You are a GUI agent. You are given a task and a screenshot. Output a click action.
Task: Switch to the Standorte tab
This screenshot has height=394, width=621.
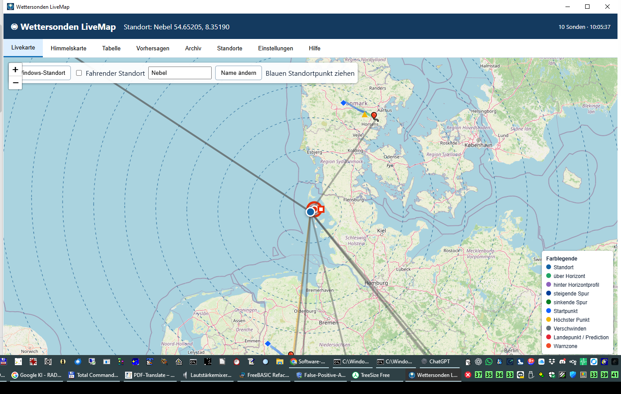pyautogui.click(x=230, y=48)
